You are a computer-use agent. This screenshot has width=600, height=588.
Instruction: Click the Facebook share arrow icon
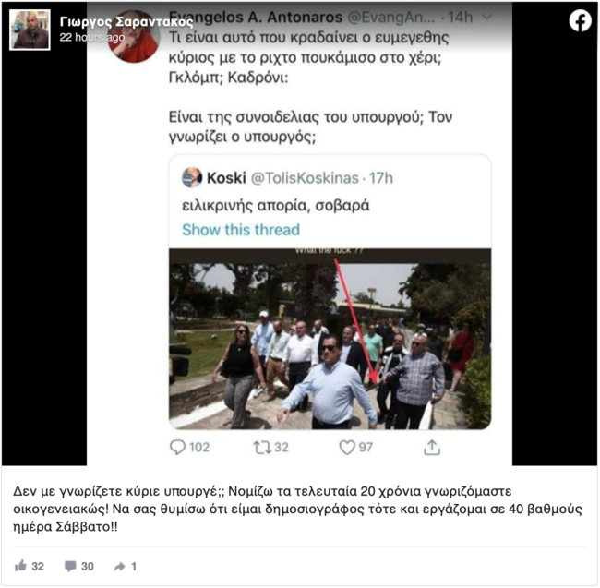pyautogui.click(x=120, y=567)
